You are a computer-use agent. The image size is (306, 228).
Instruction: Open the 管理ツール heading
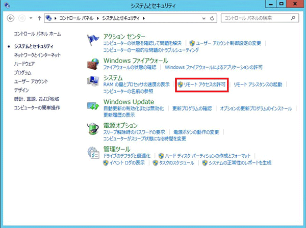117,149
